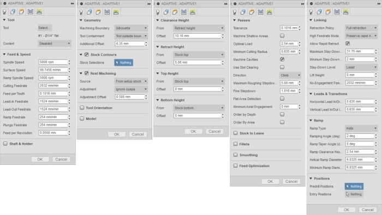Open the Coolant dropdown
Screen dimensions: 382x215
(55, 44)
